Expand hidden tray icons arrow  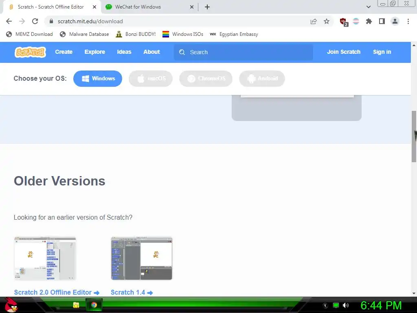click(x=325, y=306)
